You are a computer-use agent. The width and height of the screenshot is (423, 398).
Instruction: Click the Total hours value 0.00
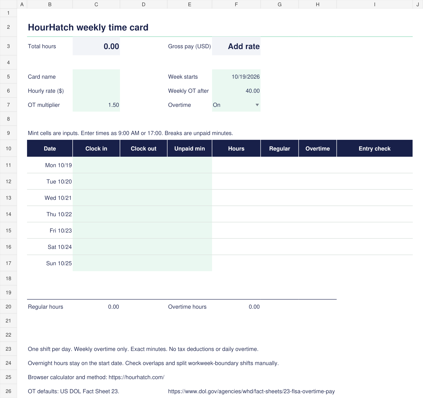(96, 46)
